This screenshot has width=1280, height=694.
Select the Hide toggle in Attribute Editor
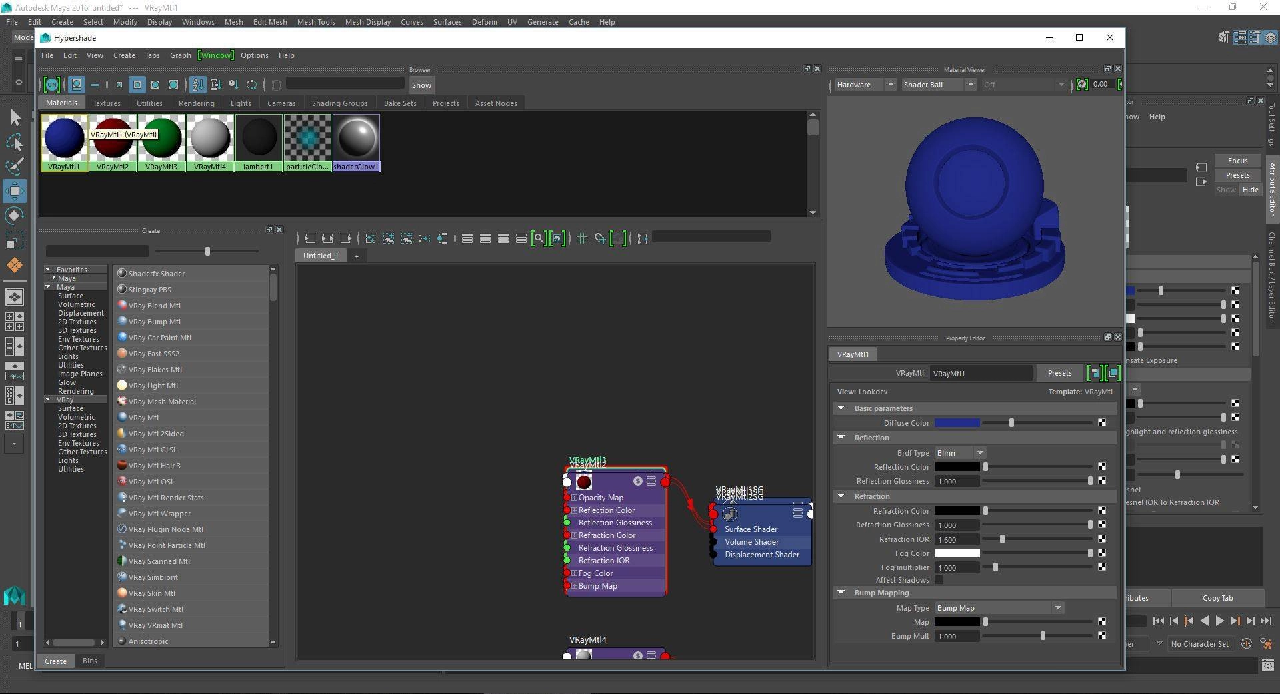[1250, 190]
